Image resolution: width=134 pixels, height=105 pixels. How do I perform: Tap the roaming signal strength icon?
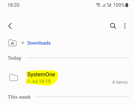(109, 5)
